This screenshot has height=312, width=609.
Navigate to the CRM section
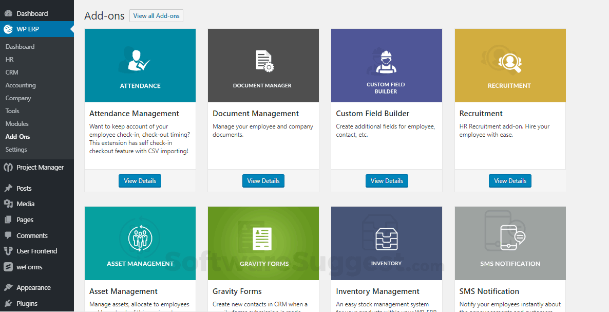coord(11,72)
